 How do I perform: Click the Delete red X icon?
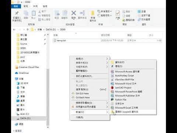tap(73, 13)
